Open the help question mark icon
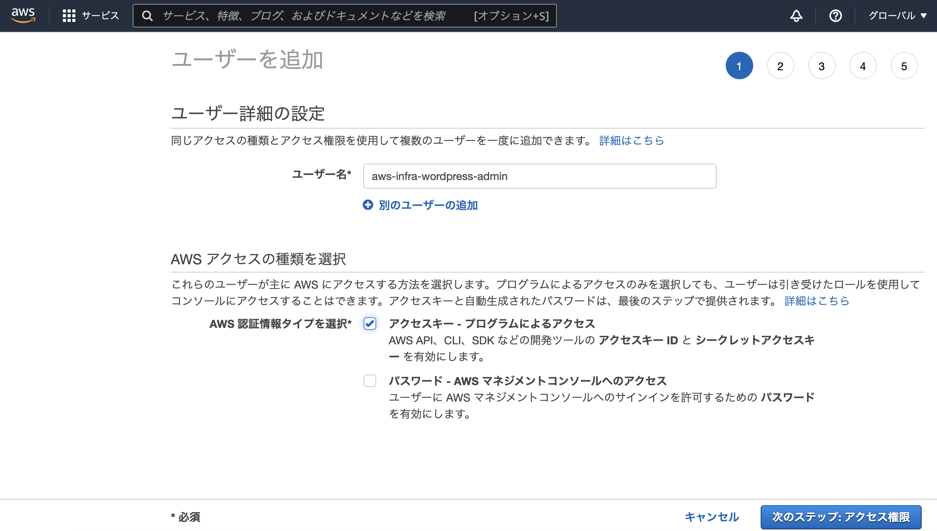Viewport: 937px width, 531px height. 836,16
